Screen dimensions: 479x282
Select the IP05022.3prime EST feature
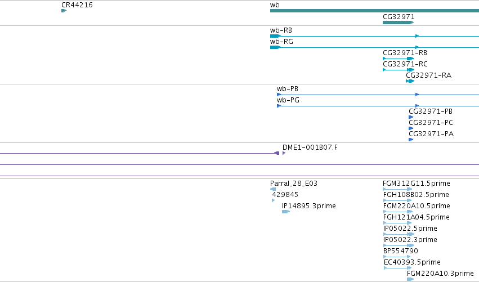pos(399,245)
